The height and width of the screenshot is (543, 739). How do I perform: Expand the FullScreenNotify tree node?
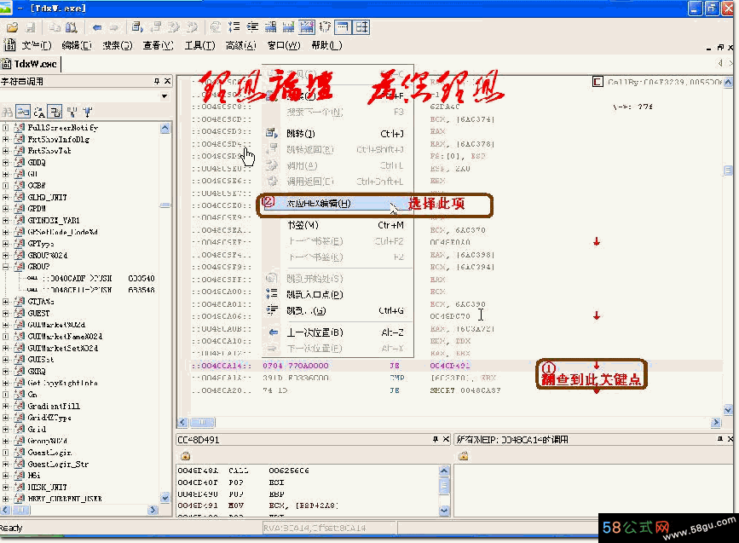7,128
